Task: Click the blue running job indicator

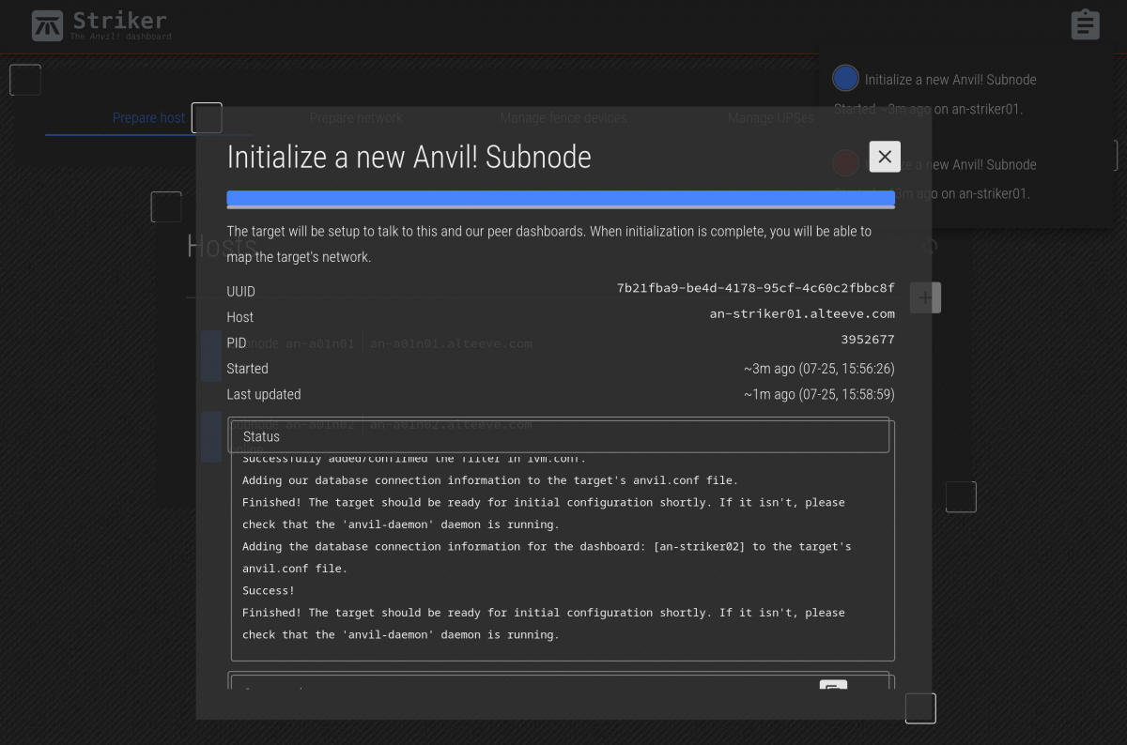Action: [845, 79]
